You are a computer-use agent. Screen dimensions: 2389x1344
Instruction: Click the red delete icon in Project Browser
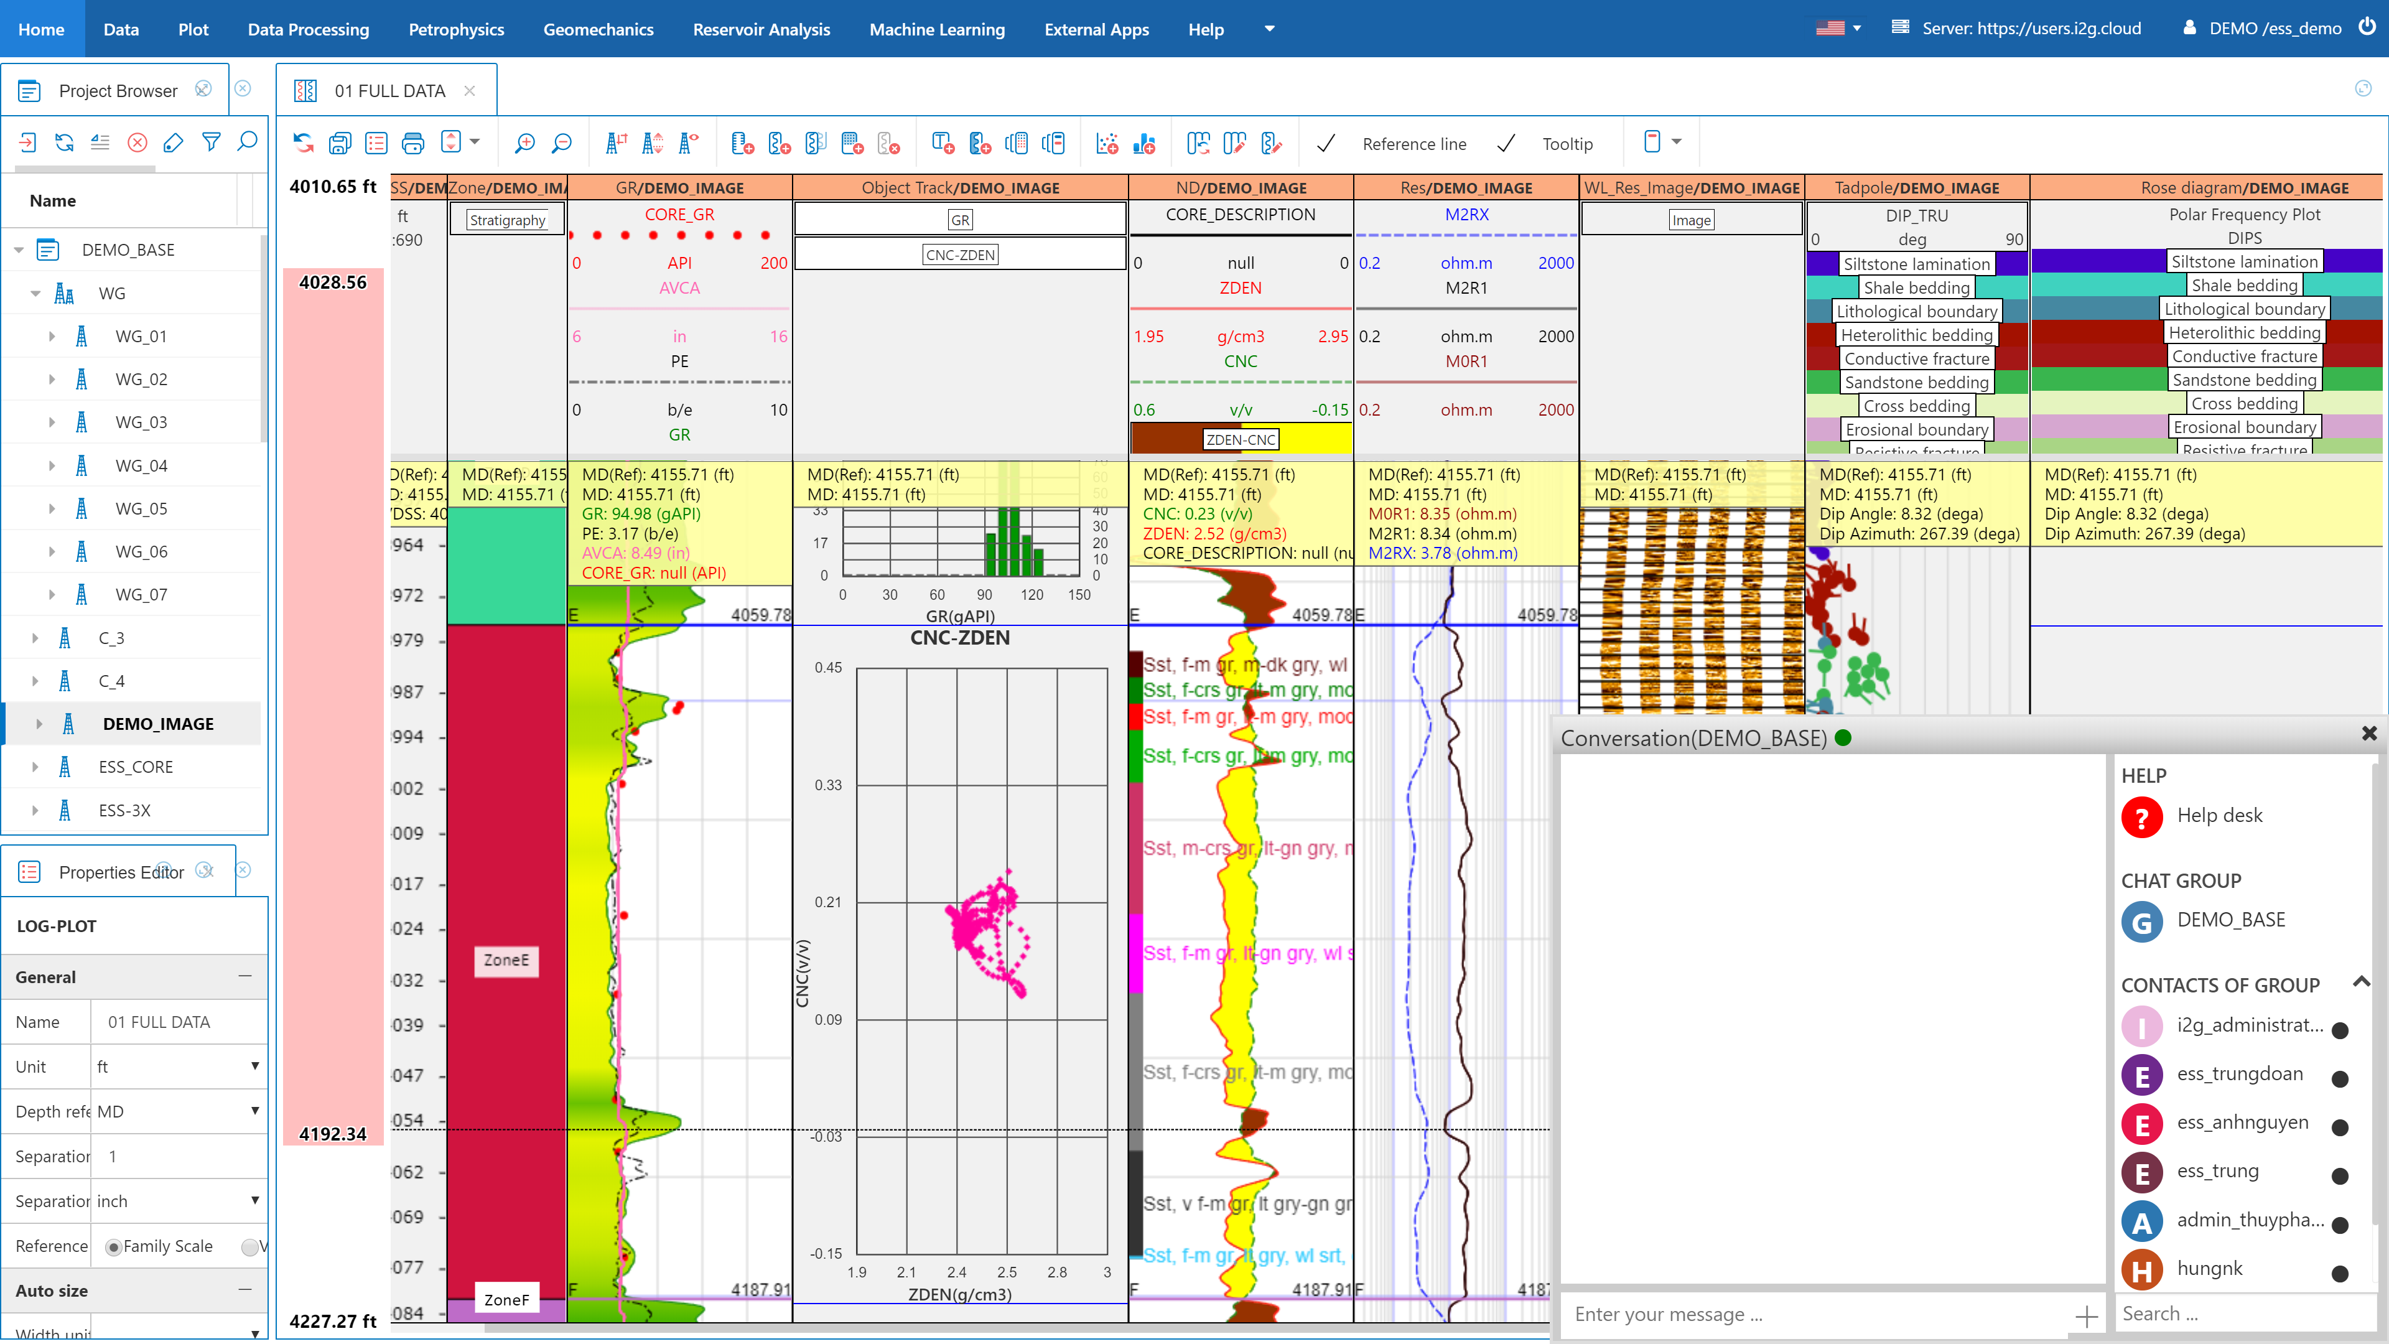click(137, 142)
